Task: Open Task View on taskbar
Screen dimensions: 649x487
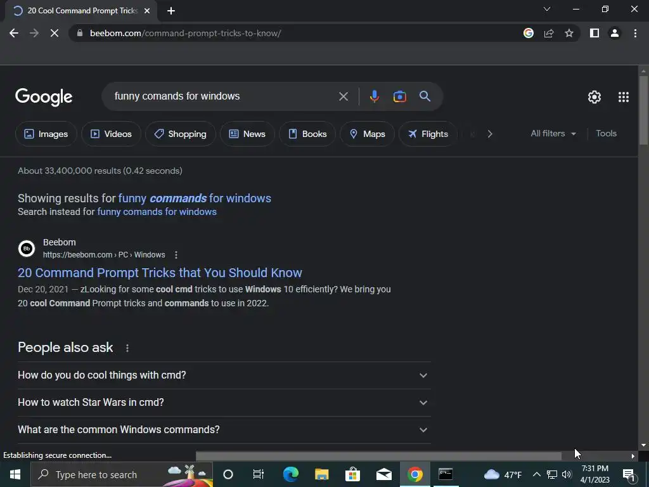Action: [259, 474]
